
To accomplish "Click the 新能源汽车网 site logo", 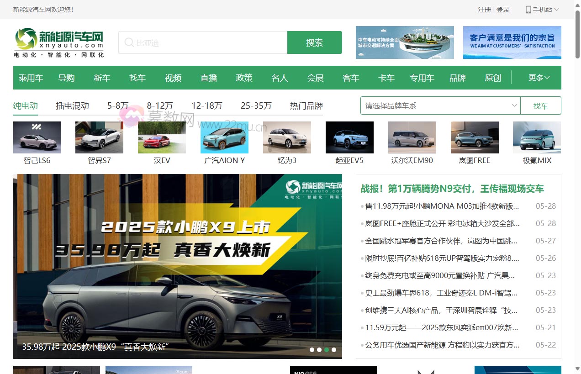I will pyautogui.click(x=58, y=42).
